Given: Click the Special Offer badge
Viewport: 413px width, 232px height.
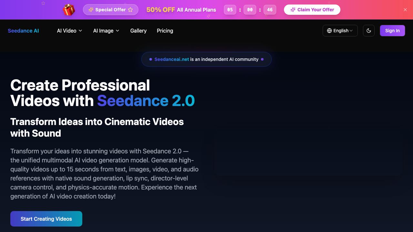Looking at the screenshot, I should (111, 10).
